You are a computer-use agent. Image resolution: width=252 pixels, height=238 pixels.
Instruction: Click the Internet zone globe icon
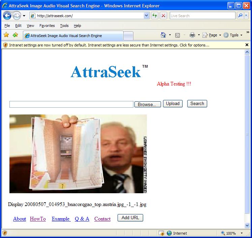pos(169,233)
